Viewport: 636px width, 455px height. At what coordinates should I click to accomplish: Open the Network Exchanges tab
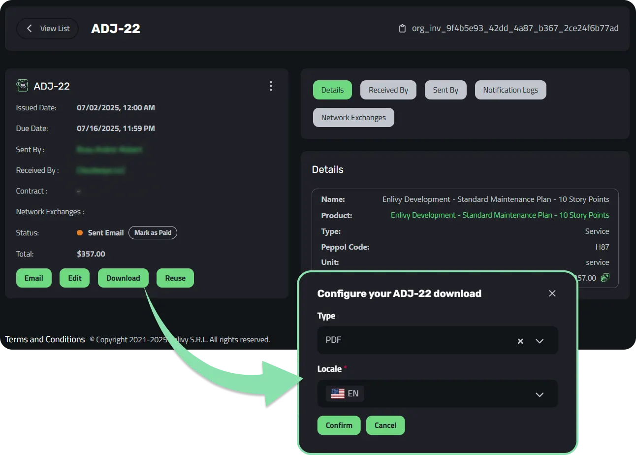pyautogui.click(x=353, y=117)
